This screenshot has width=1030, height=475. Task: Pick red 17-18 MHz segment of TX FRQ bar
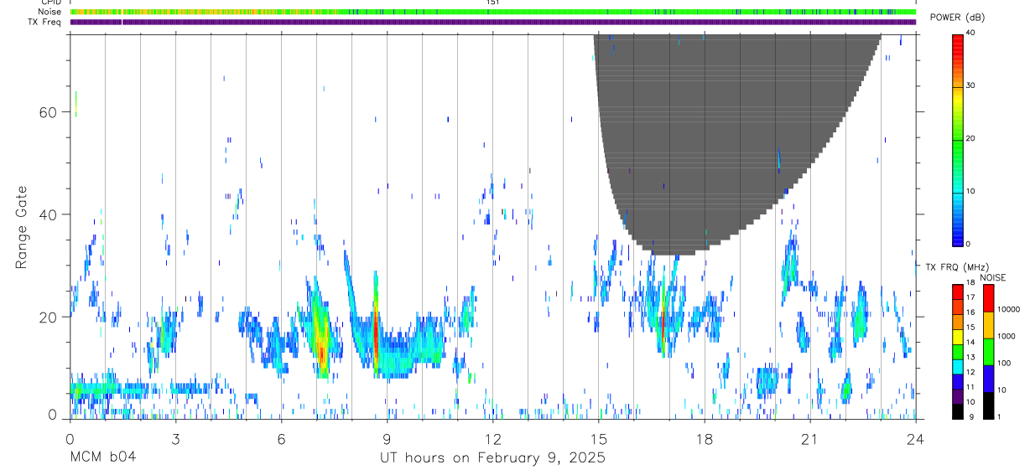[x=957, y=292]
